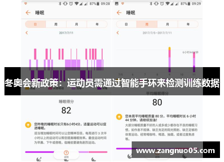Tap the Wi-Fi icon in right status bar
The height and width of the screenshot is (162, 224).
click(x=168, y=4)
